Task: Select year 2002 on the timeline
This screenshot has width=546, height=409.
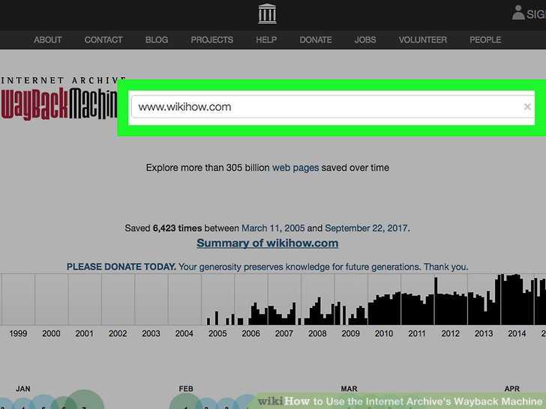Action: [118, 333]
